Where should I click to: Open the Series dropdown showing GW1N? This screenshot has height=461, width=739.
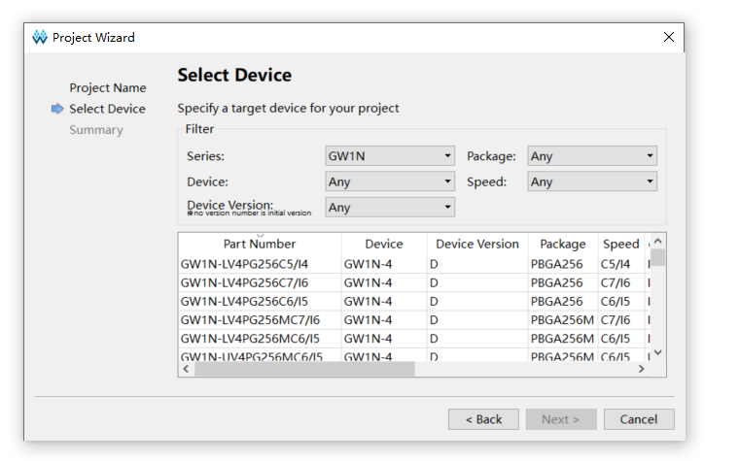pyautogui.click(x=390, y=155)
